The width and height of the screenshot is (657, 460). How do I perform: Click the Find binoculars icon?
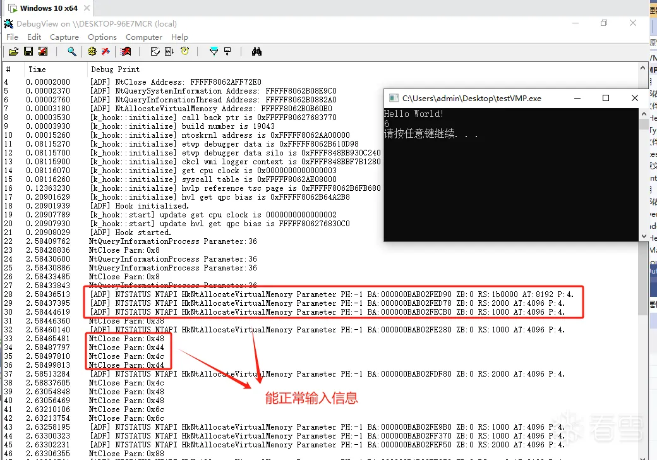click(257, 52)
